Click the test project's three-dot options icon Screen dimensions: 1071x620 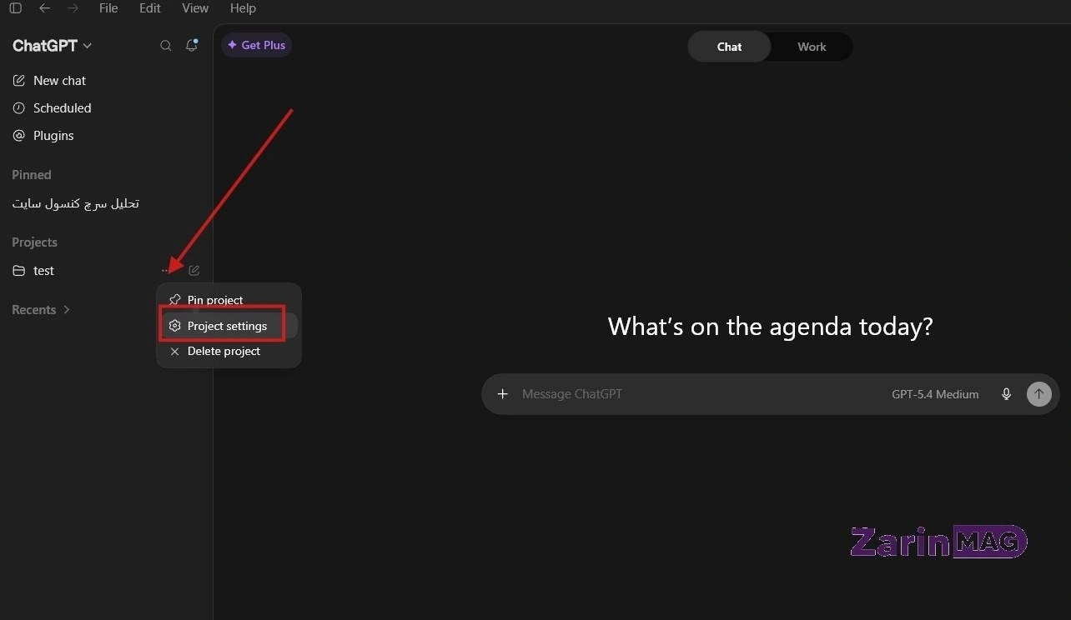[165, 271]
